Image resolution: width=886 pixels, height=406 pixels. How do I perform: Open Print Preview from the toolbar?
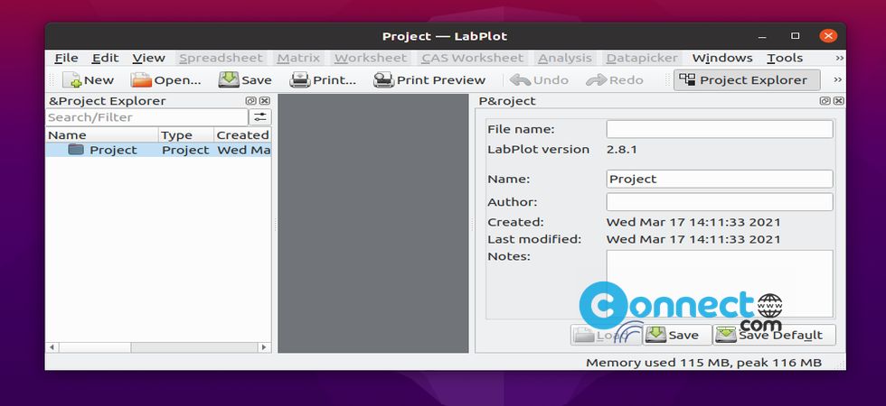point(383,80)
